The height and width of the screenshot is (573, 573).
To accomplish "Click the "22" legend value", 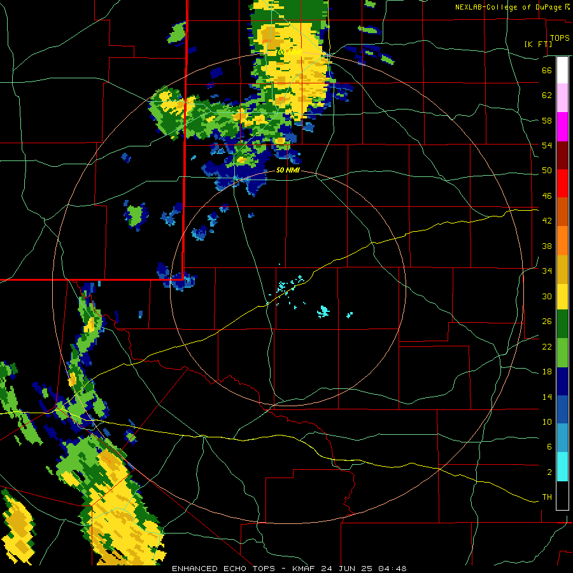I will [547, 347].
